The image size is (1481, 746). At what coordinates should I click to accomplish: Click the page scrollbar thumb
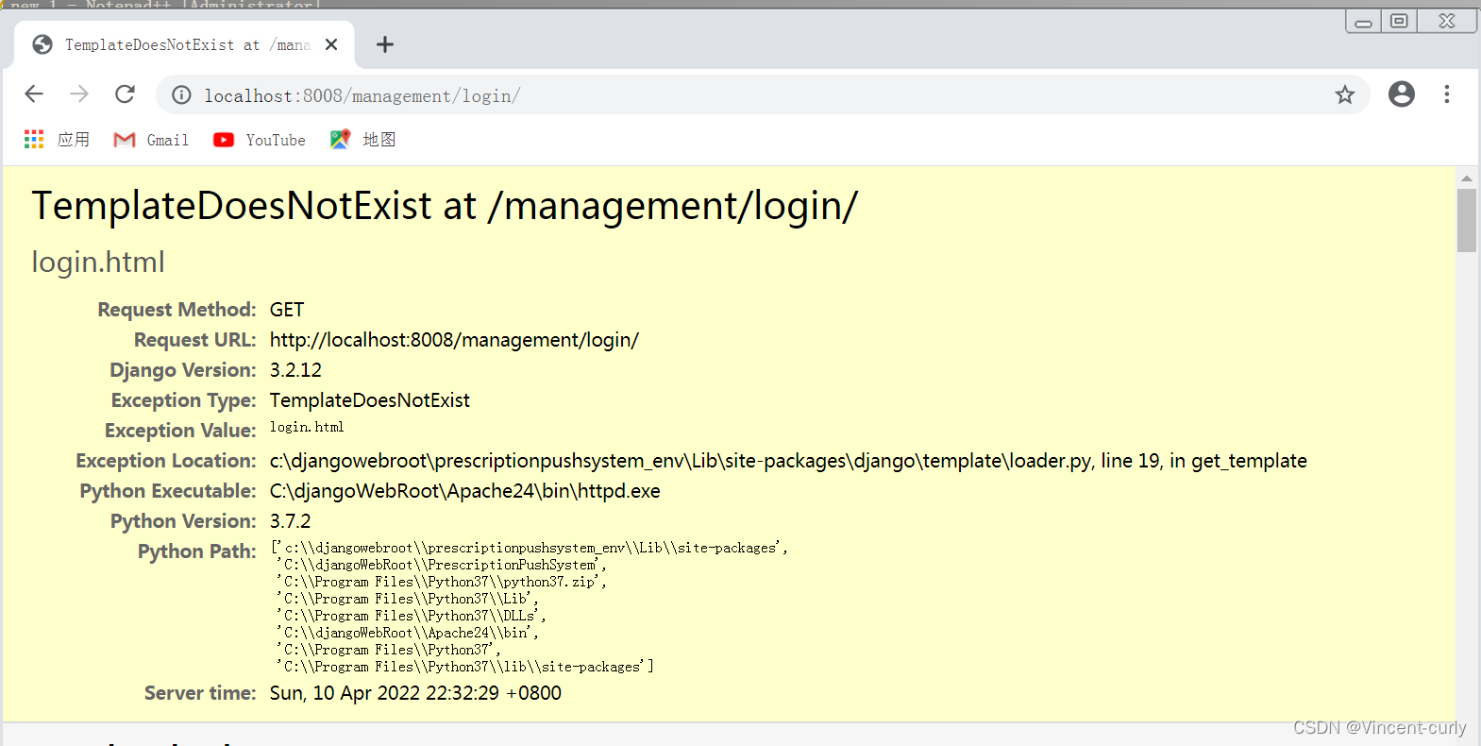pyautogui.click(x=1466, y=220)
